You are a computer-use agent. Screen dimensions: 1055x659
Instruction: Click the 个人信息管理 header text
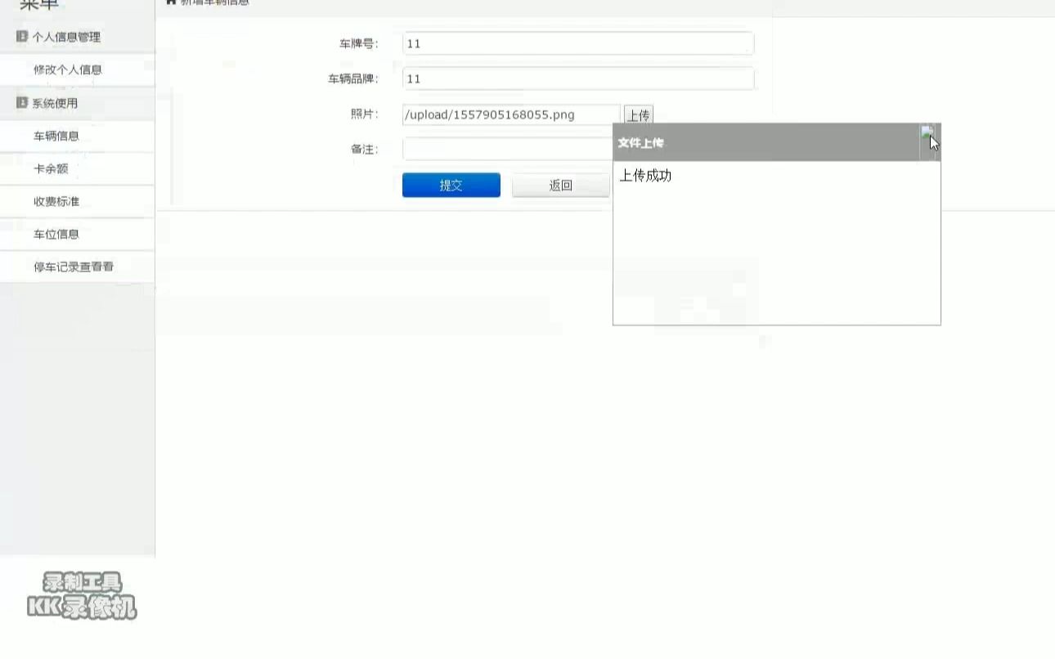[66, 37]
